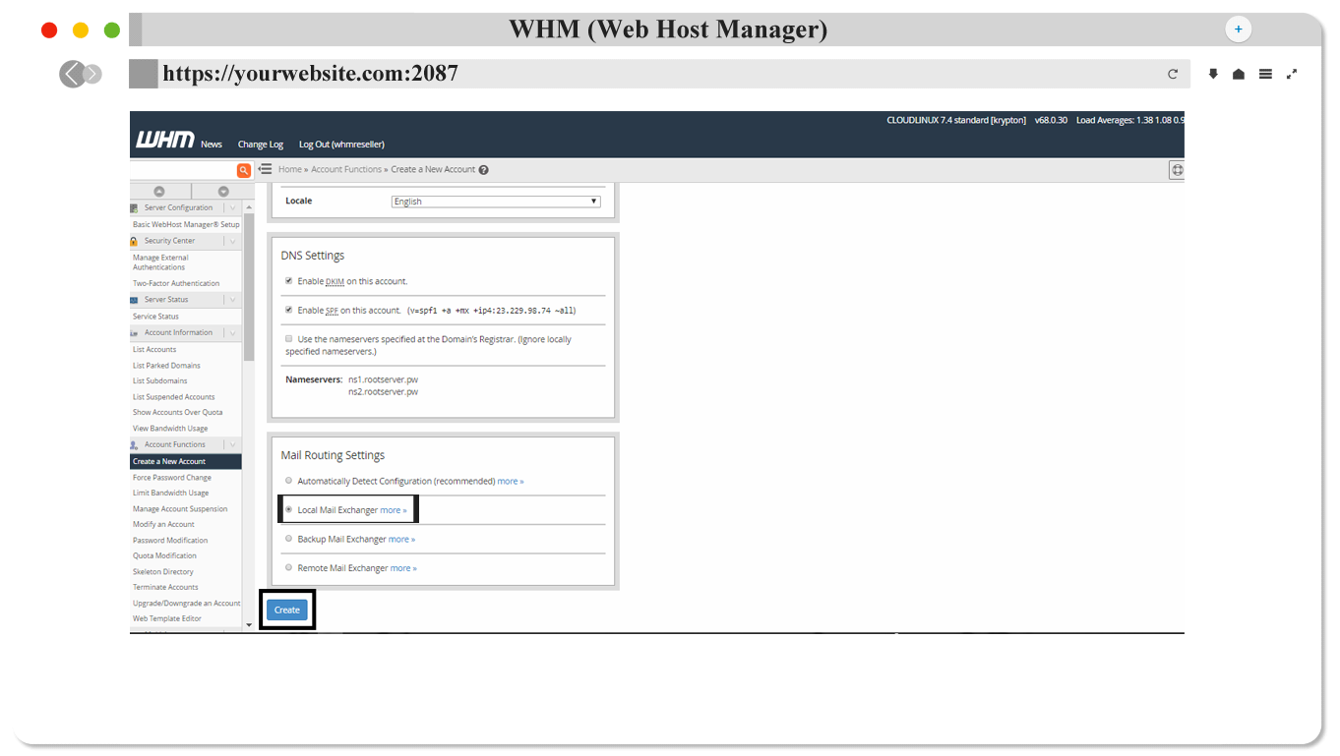Select the Local Mail Exchanger radio button
This screenshot has width=1340, height=756.
click(289, 510)
